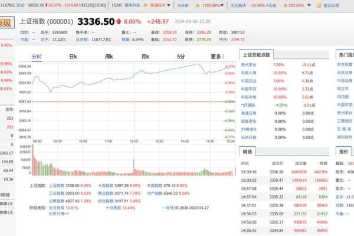Select the 日k chart tab
The image size is (354, 236).
click(73, 57)
